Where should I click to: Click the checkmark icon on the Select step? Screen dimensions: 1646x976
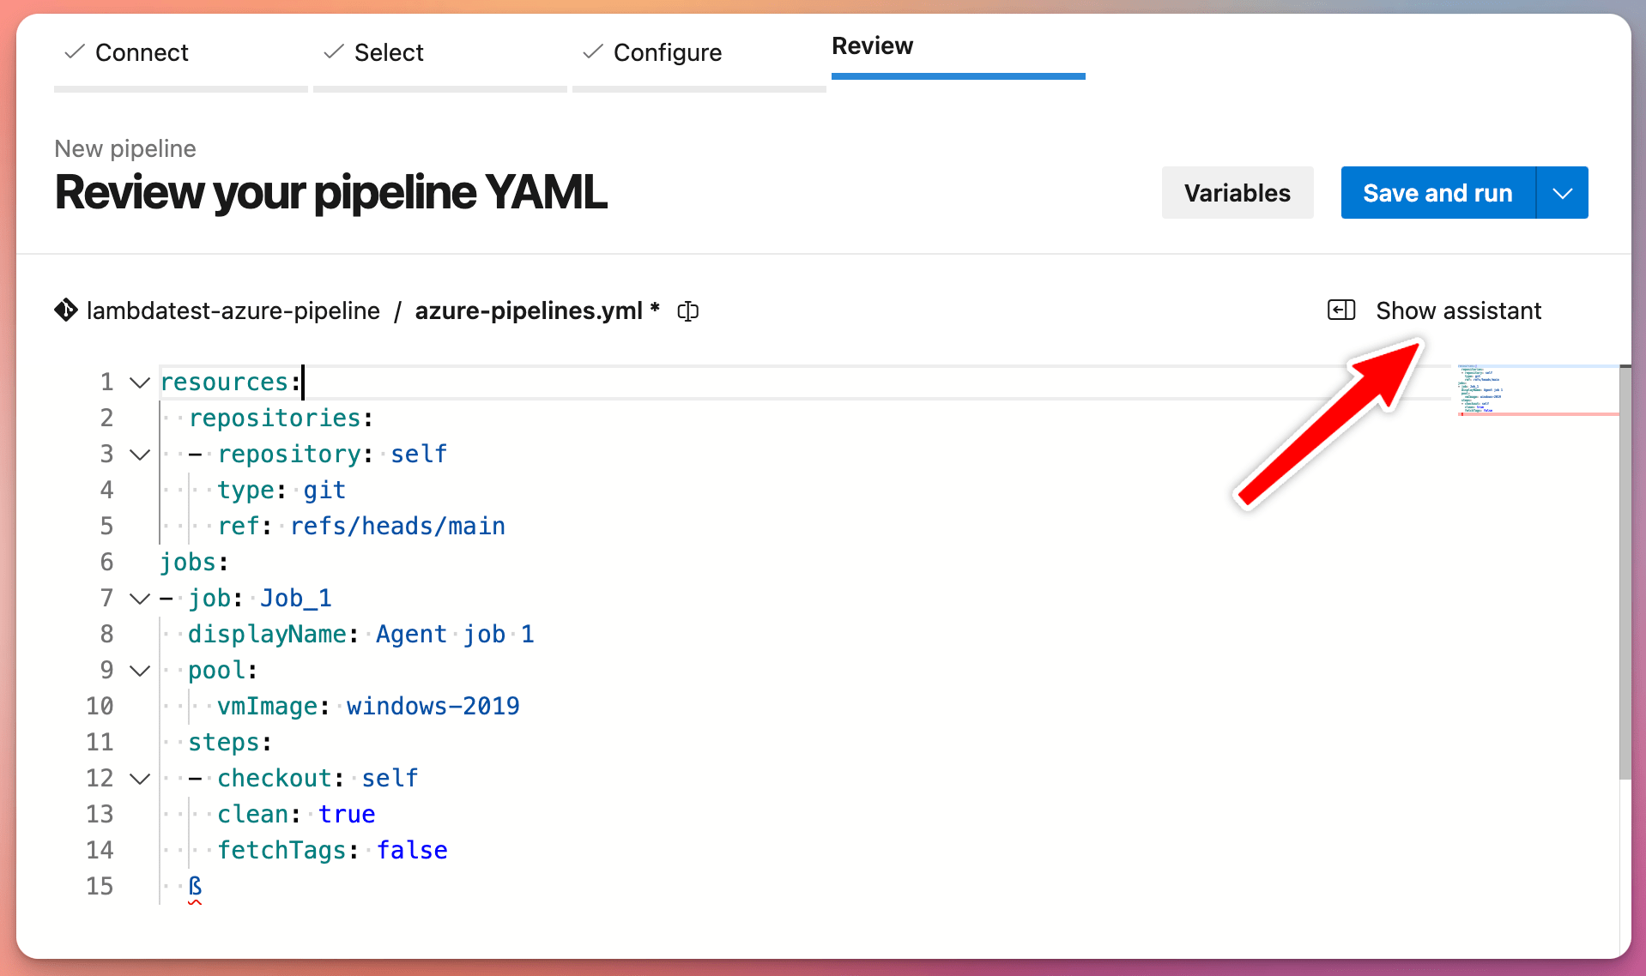333,51
